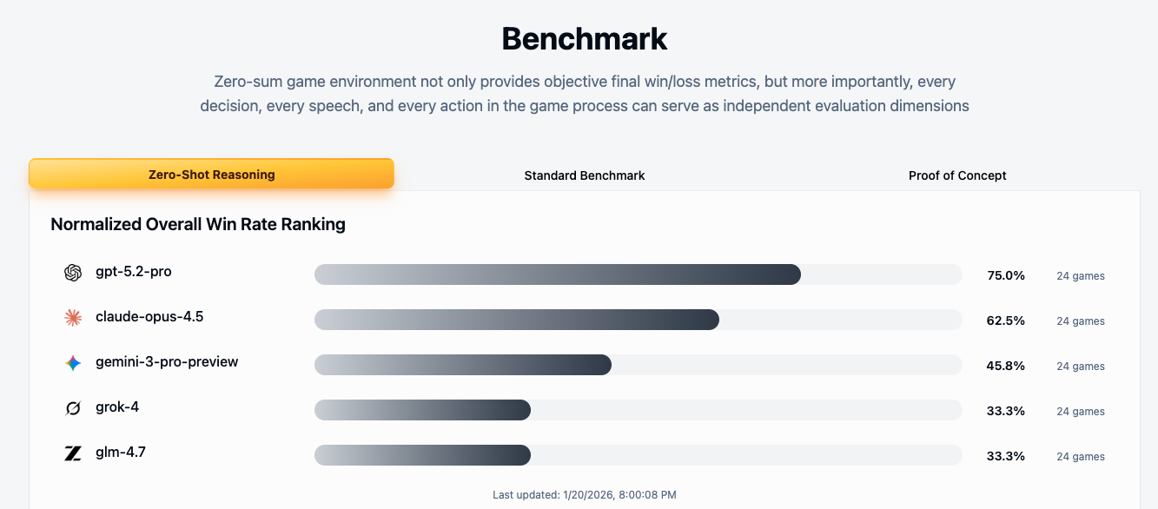Open the Proof of Concept tab
The height and width of the screenshot is (509, 1158).
[957, 175]
